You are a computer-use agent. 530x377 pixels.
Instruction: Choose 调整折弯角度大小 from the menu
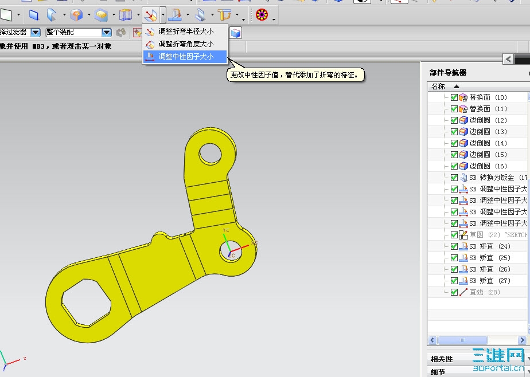click(185, 44)
